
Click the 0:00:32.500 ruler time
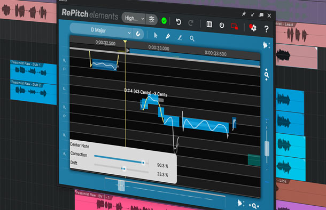(x=105, y=43)
